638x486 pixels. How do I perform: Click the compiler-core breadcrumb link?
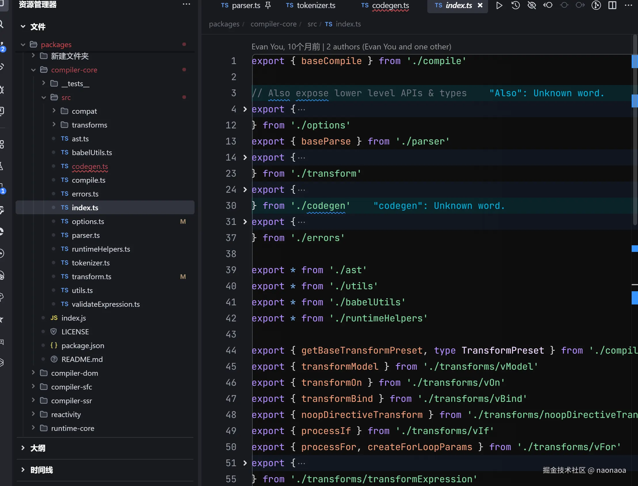pyautogui.click(x=273, y=24)
